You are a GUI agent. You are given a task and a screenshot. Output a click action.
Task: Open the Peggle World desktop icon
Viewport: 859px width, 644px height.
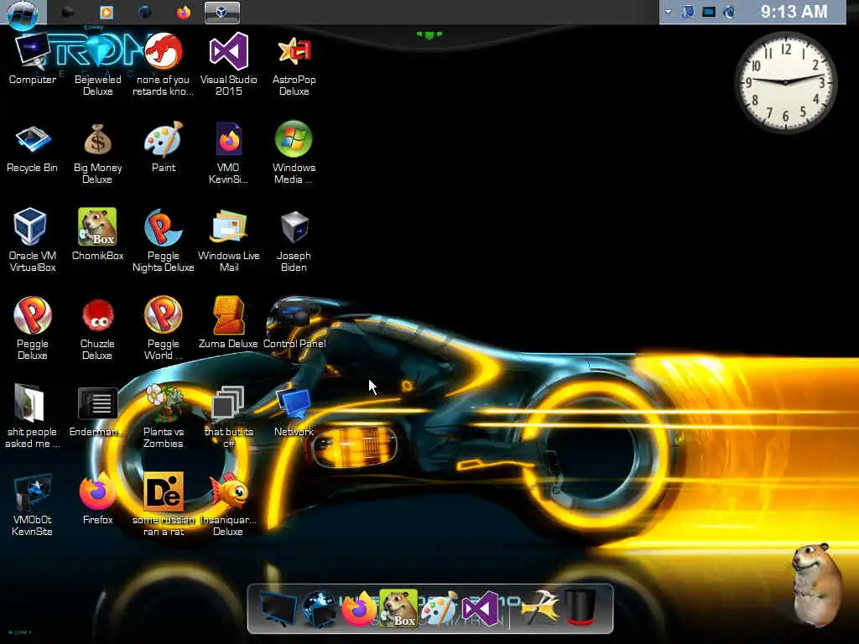[x=164, y=329]
